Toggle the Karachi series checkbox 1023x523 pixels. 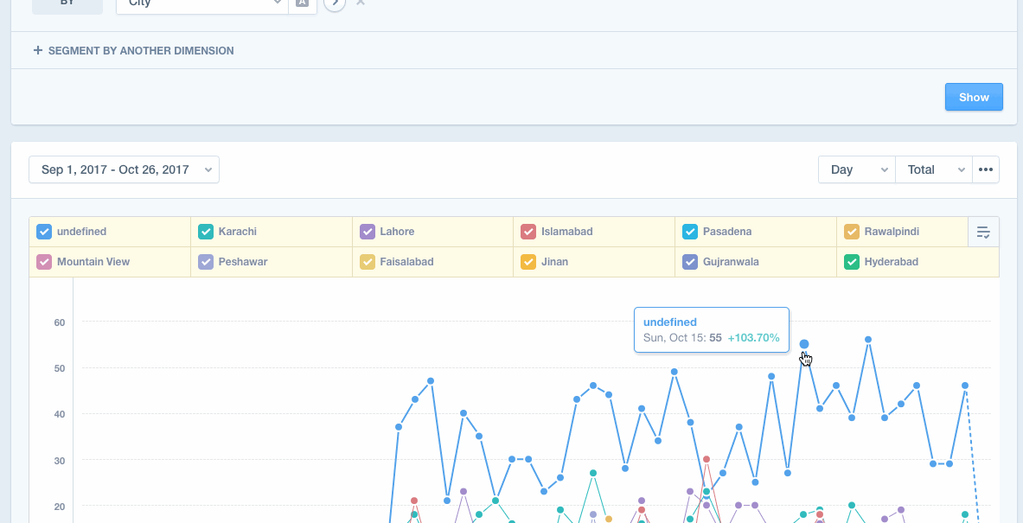tap(206, 232)
